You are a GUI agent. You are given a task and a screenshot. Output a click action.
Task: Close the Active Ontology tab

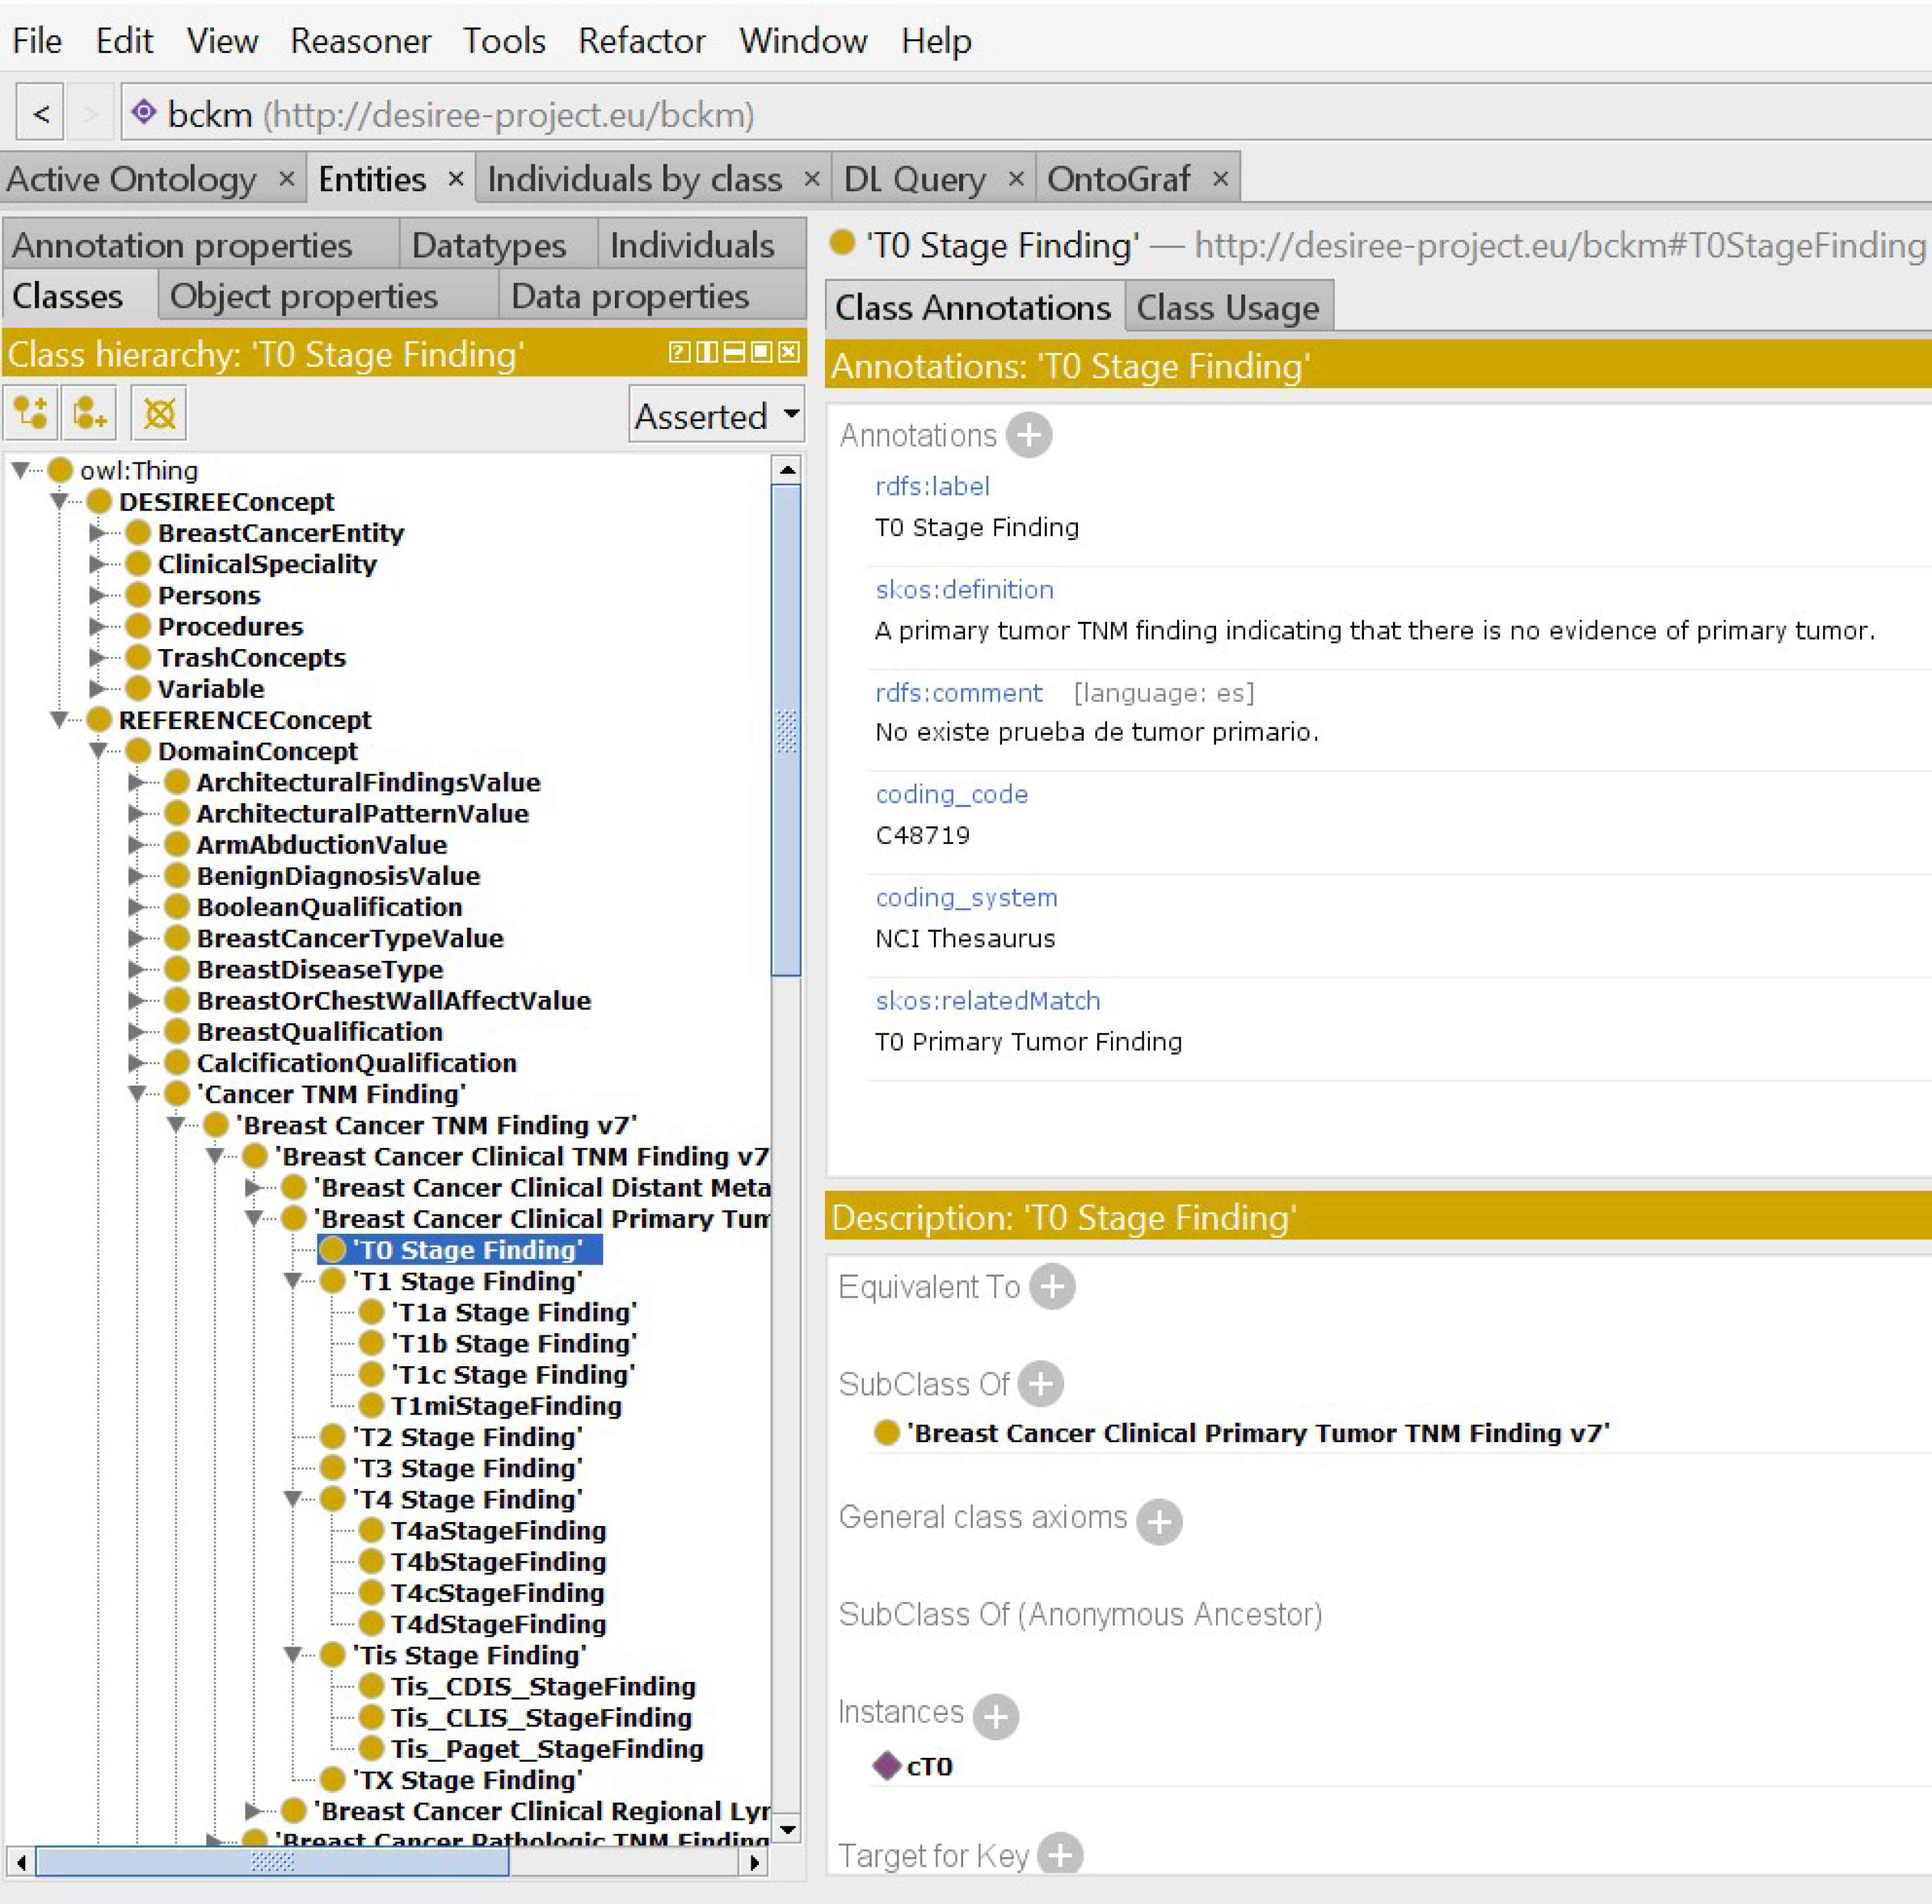click(x=287, y=178)
